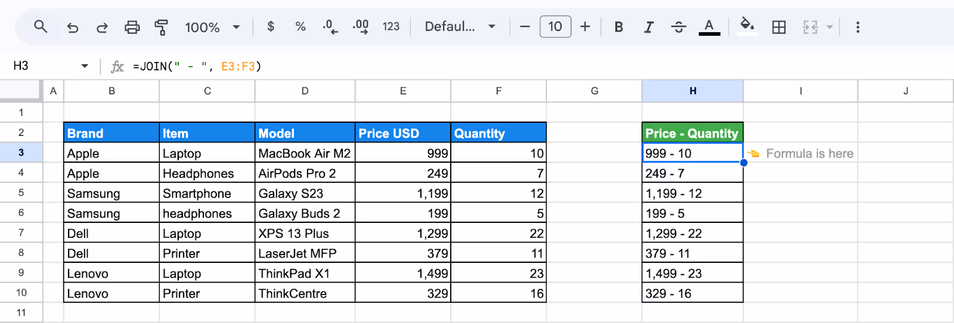The image size is (954, 323).
Task: Select column H header
Action: [x=693, y=91]
